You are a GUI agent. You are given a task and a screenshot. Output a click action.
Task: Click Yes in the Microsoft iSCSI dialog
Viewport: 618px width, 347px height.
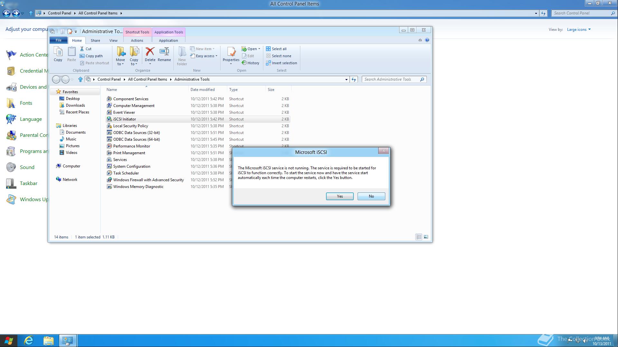pos(340,196)
